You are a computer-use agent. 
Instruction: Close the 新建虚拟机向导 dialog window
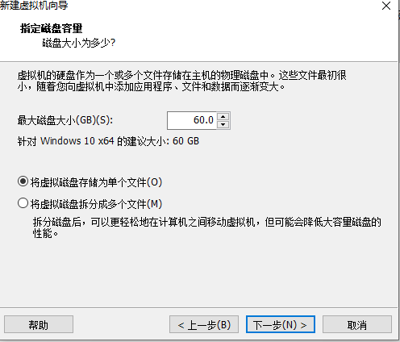tap(386, 6)
